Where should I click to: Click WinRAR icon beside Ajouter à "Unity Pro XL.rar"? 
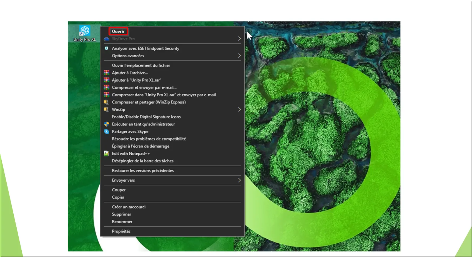tap(106, 80)
